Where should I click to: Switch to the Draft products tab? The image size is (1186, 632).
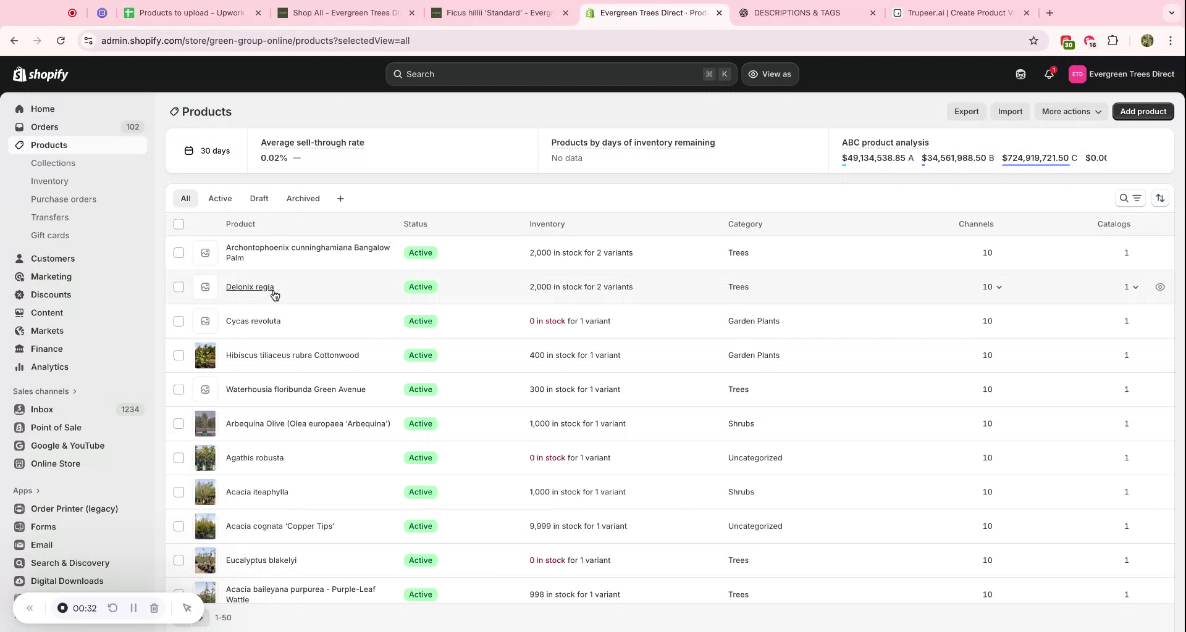(x=259, y=198)
